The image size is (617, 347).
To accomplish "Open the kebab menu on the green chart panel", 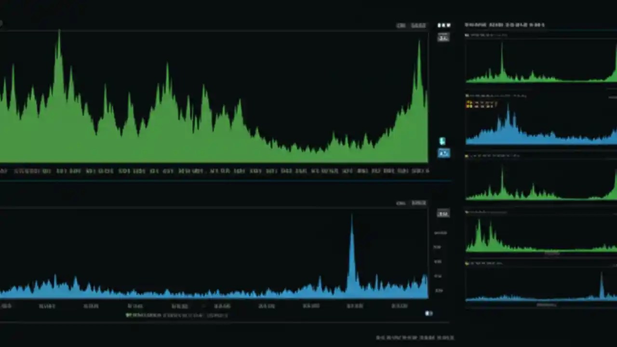I will tap(443, 25).
